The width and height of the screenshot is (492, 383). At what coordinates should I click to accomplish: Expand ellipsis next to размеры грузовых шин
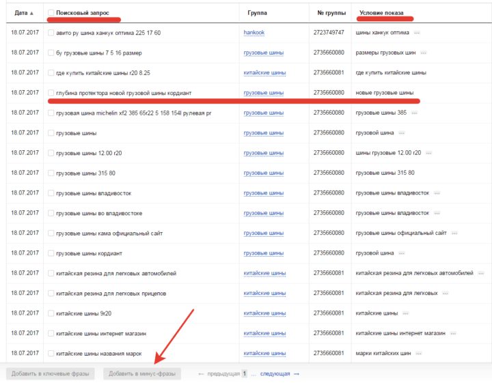click(x=423, y=53)
